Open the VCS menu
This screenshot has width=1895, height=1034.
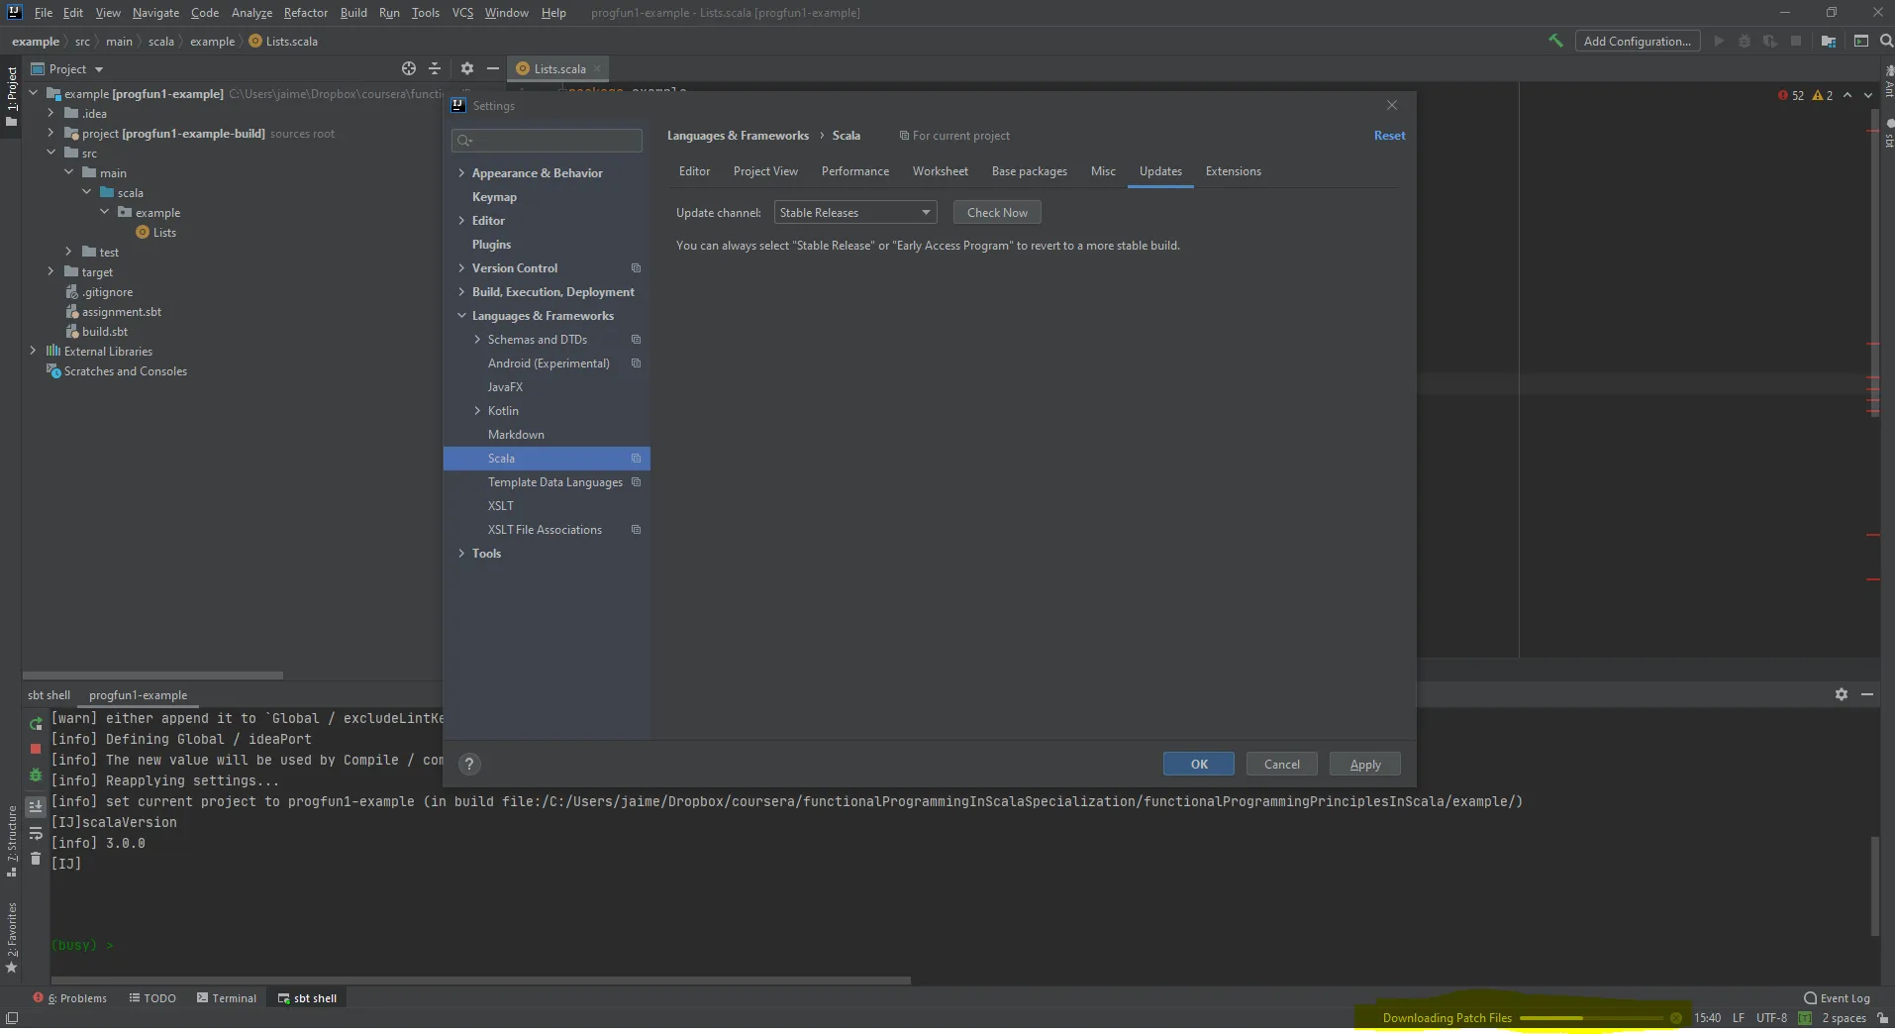pyautogui.click(x=462, y=13)
